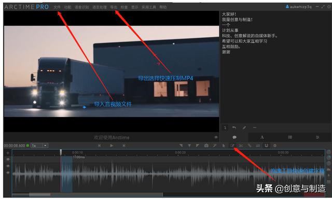The width and height of the screenshot is (332, 199).
Task: Toggle visibility of the first timeline track
Action: [8, 159]
